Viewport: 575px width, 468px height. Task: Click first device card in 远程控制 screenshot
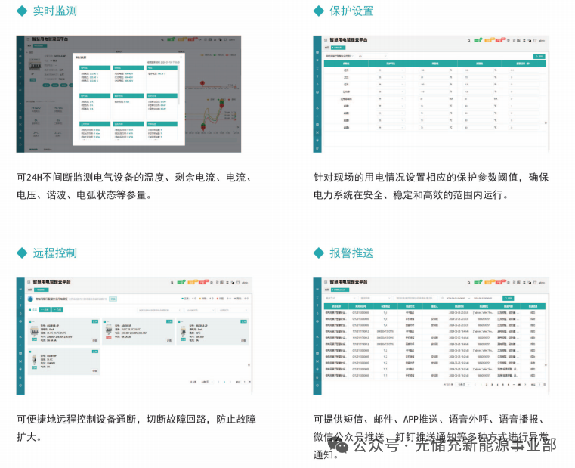tap(63, 330)
